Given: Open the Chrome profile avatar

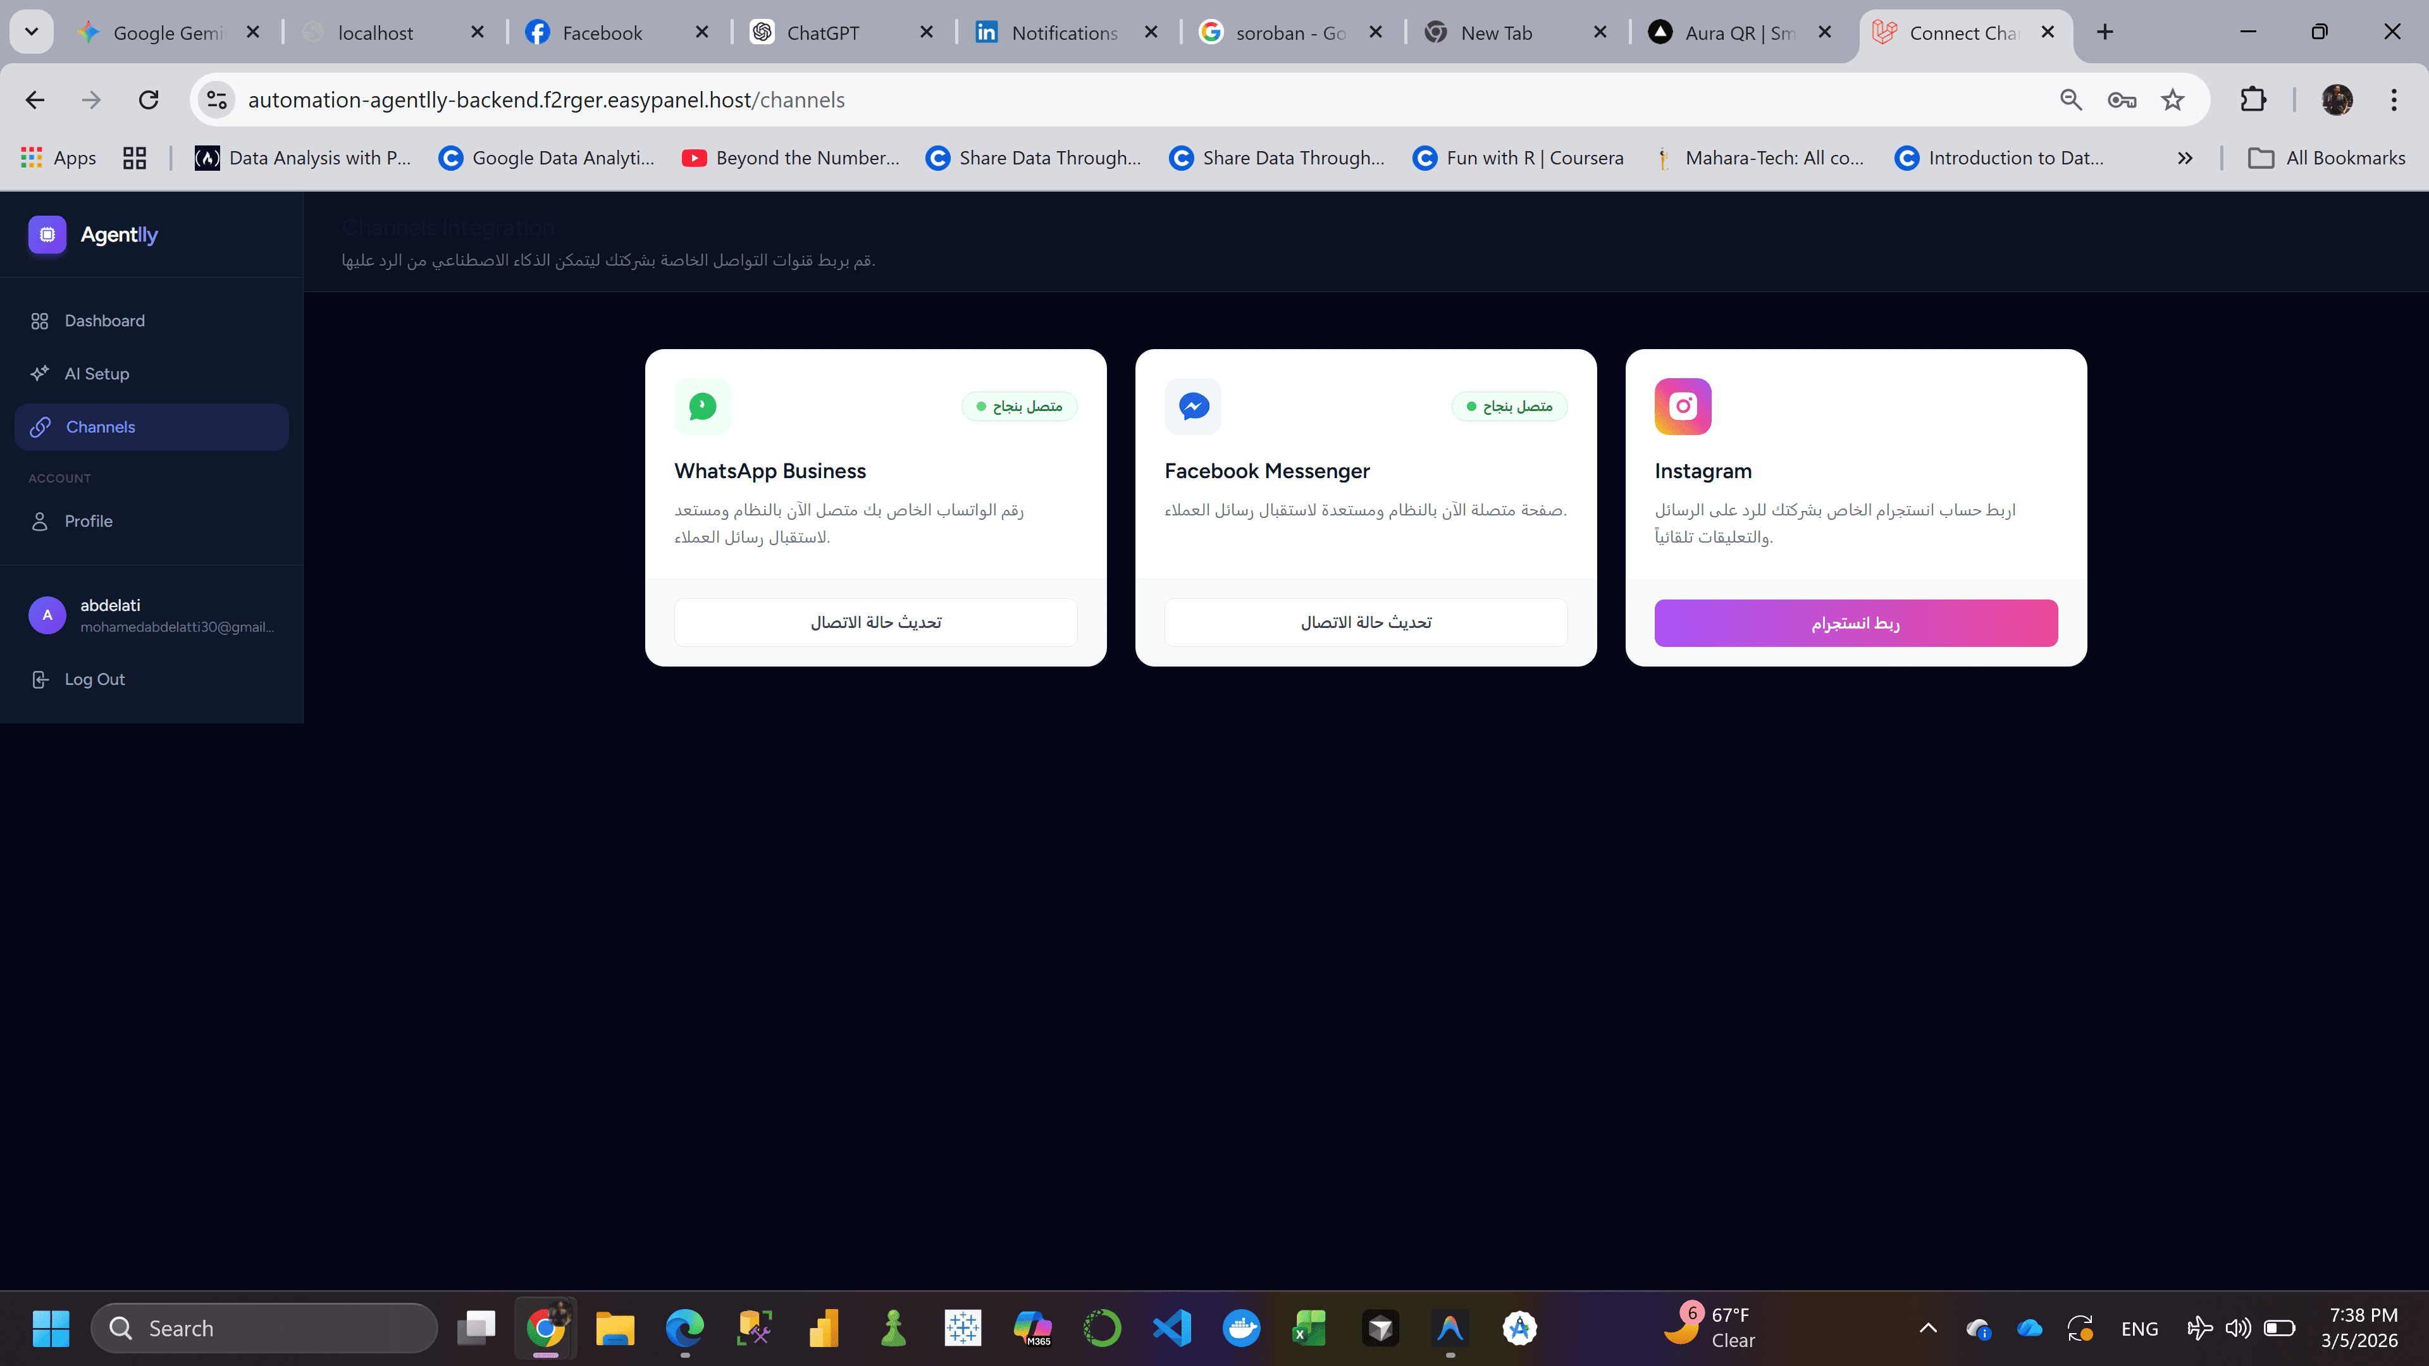Looking at the screenshot, I should coord(2337,100).
